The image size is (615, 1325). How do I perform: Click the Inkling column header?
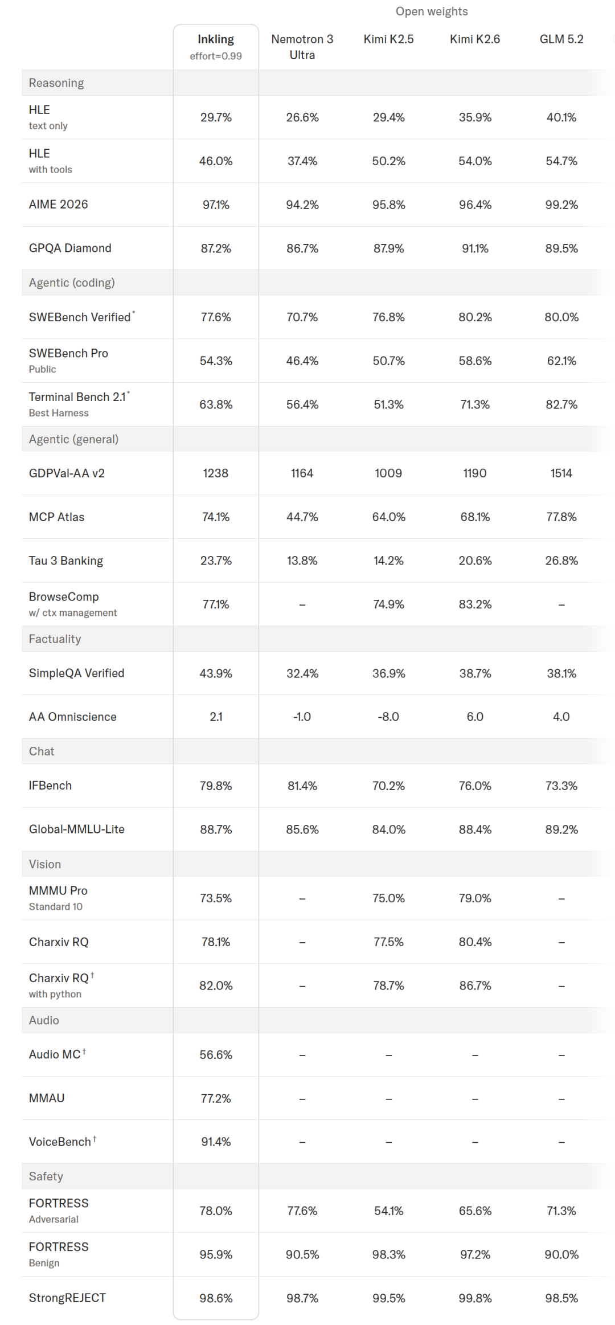[216, 47]
